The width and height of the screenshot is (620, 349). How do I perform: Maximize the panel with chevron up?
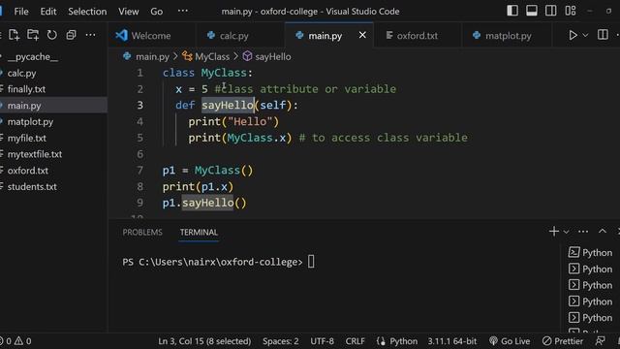click(x=603, y=231)
